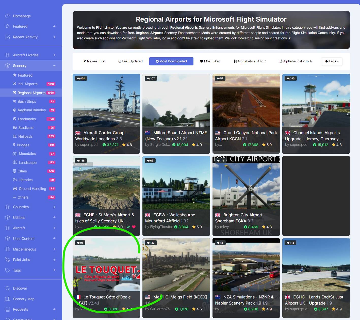Select the Most Downloaded sort tab
This screenshot has width=360, height=320.
click(x=171, y=61)
